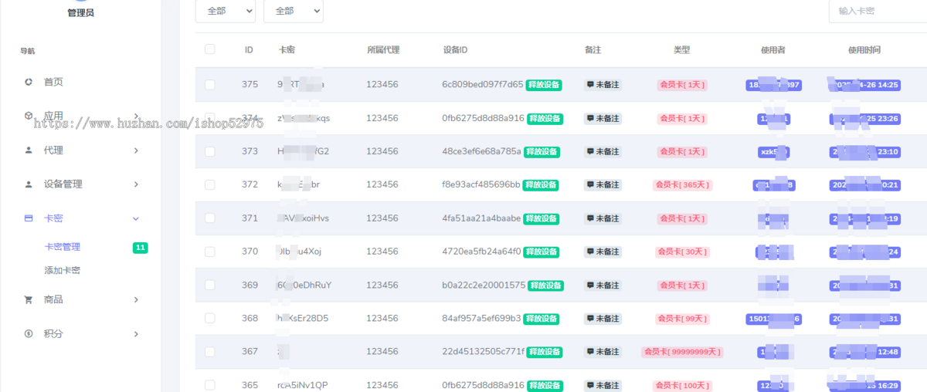The image size is (927, 392).
Task: Check the checkbox for row ID 370
Action: coord(210,252)
